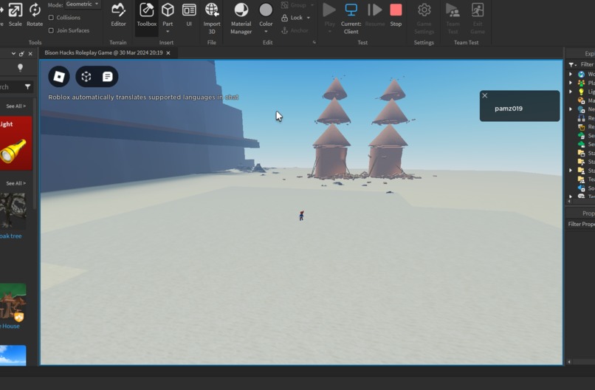595x390 pixels.
Task: Open the Toolbox panel chevron menu
Action: (x=13, y=53)
